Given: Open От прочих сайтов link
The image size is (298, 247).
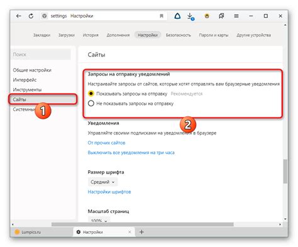Looking at the screenshot, I should pyautogui.click(x=106, y=143).
